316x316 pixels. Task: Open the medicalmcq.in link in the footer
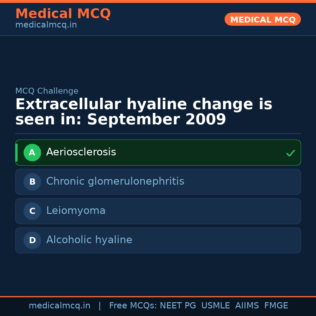(x=59, y=306)
